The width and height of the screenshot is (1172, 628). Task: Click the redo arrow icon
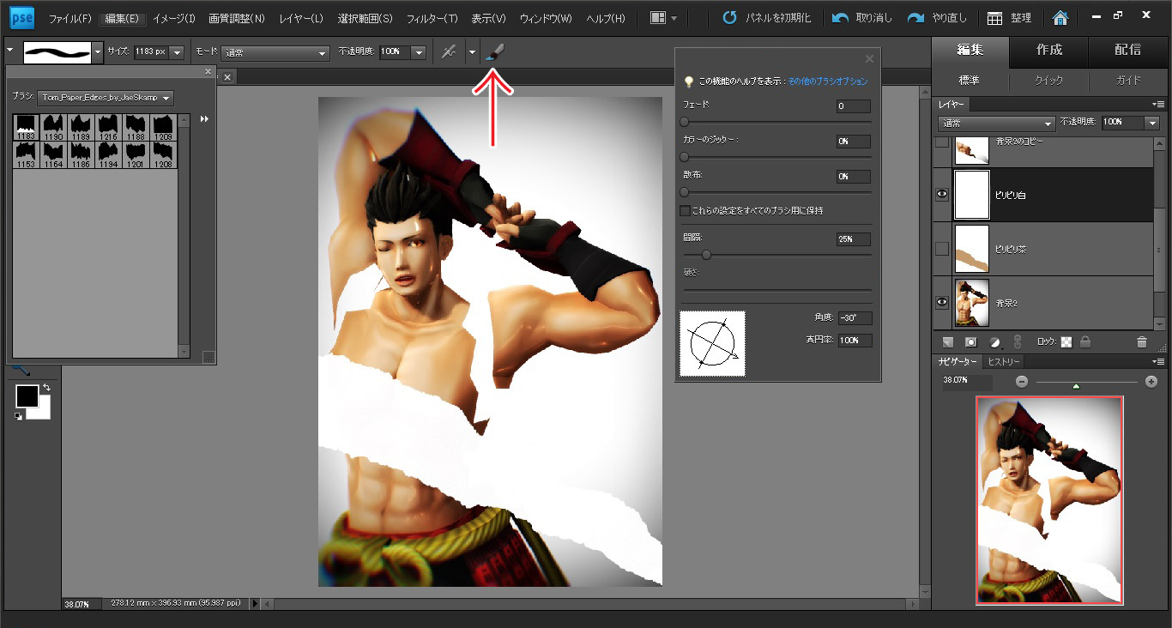[916, 18]
